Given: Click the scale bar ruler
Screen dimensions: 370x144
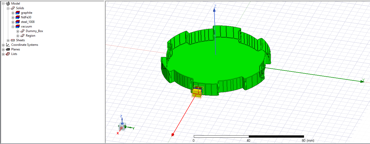Looking at the screenshot, I should pyautogui.click(x=249, y=137).
